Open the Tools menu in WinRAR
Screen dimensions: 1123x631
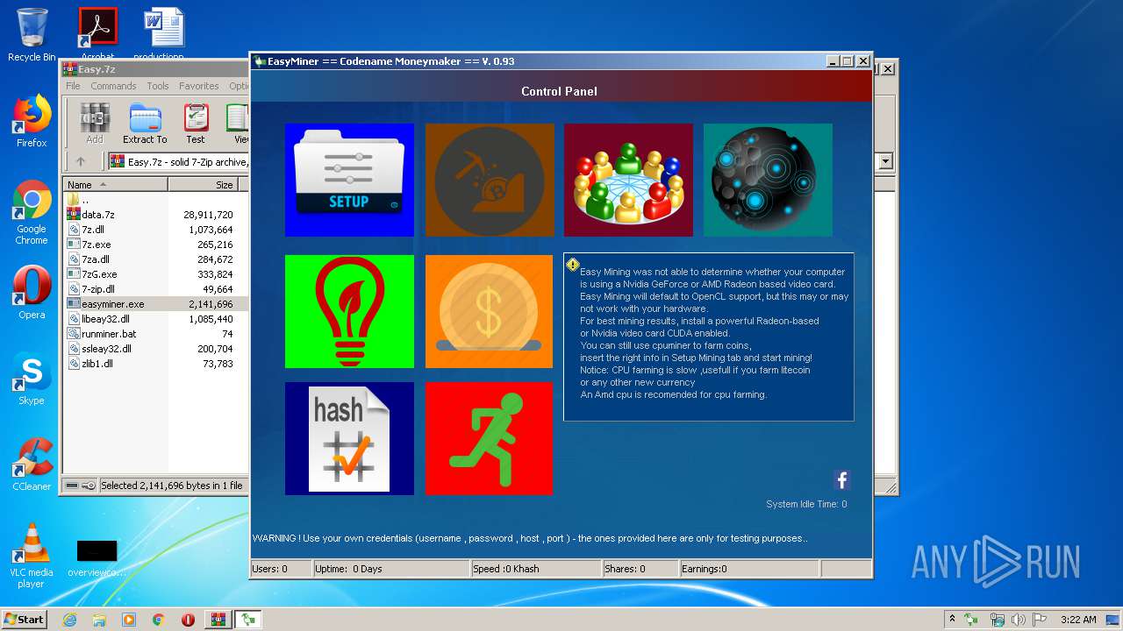point(158,86)
